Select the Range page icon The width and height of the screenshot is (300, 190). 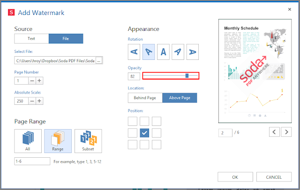coord(58,141)
